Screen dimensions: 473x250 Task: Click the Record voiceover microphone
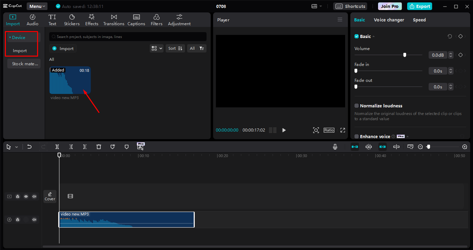335,147
